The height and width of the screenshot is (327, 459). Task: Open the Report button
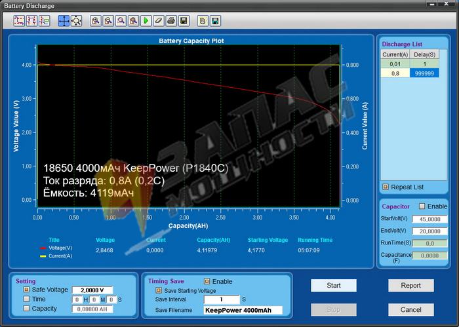point(410,286)
